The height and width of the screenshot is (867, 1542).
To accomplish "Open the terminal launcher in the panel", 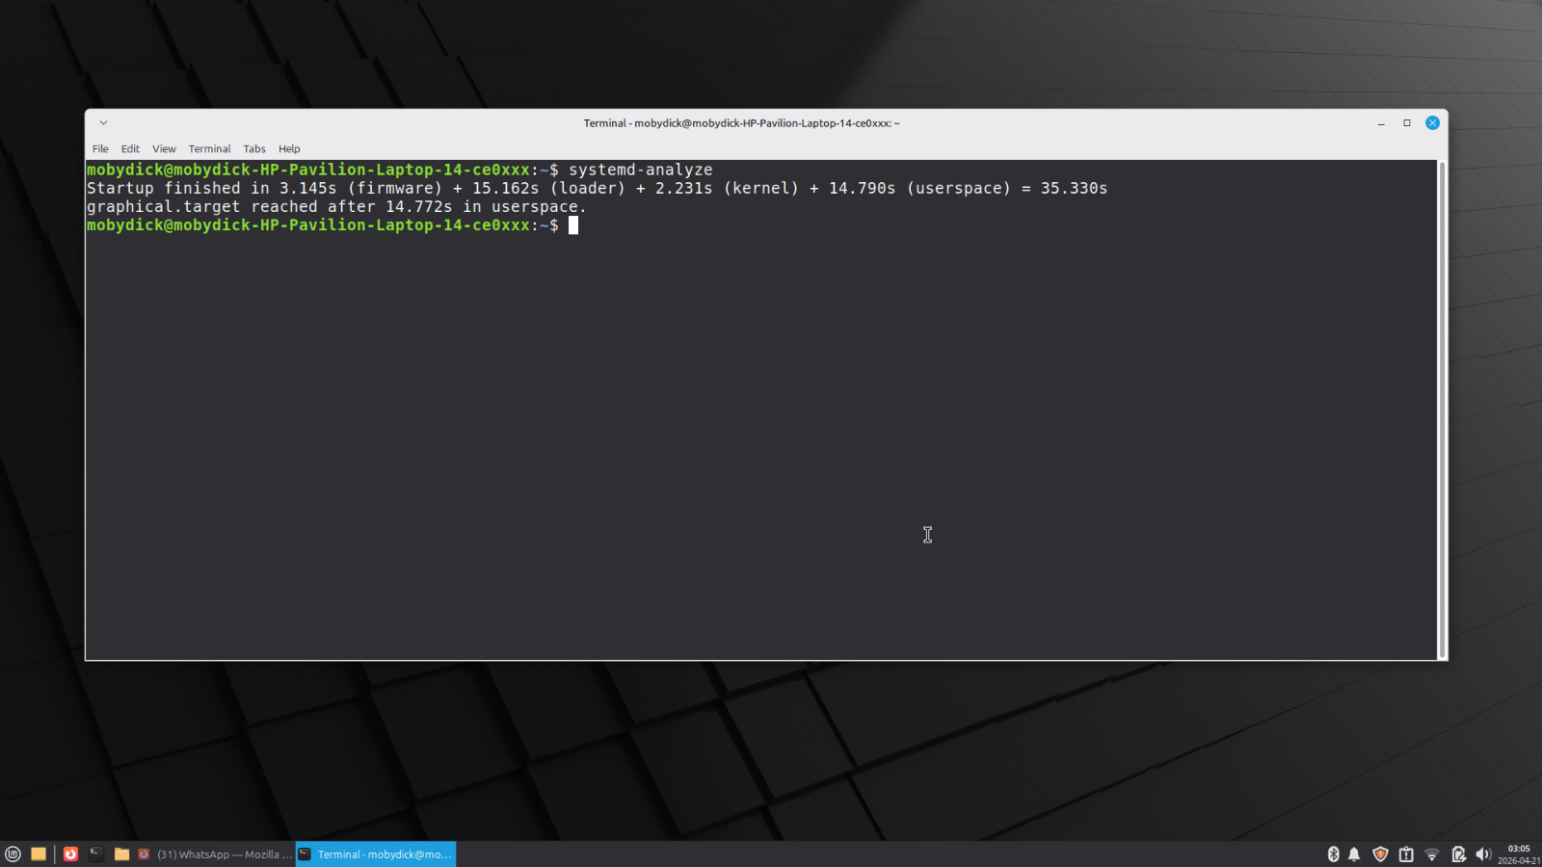I will coord(96,854).
